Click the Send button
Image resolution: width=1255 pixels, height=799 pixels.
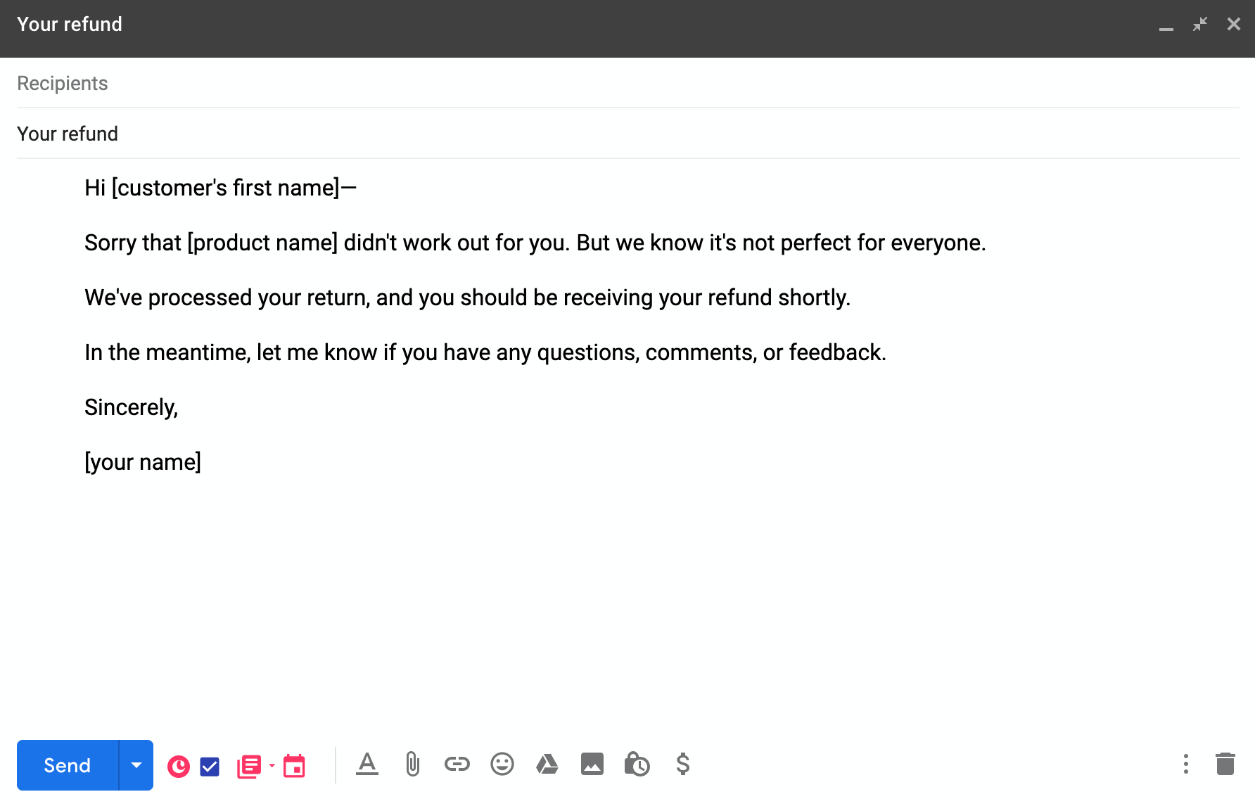[x=68, y=765]
